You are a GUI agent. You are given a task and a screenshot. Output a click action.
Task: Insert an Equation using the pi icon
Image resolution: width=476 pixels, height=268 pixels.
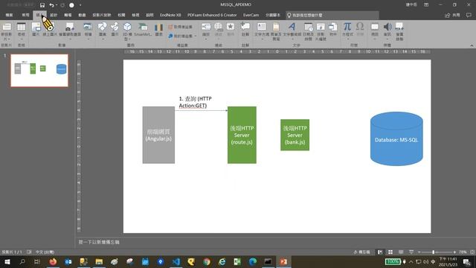click(x=347, y=27)
